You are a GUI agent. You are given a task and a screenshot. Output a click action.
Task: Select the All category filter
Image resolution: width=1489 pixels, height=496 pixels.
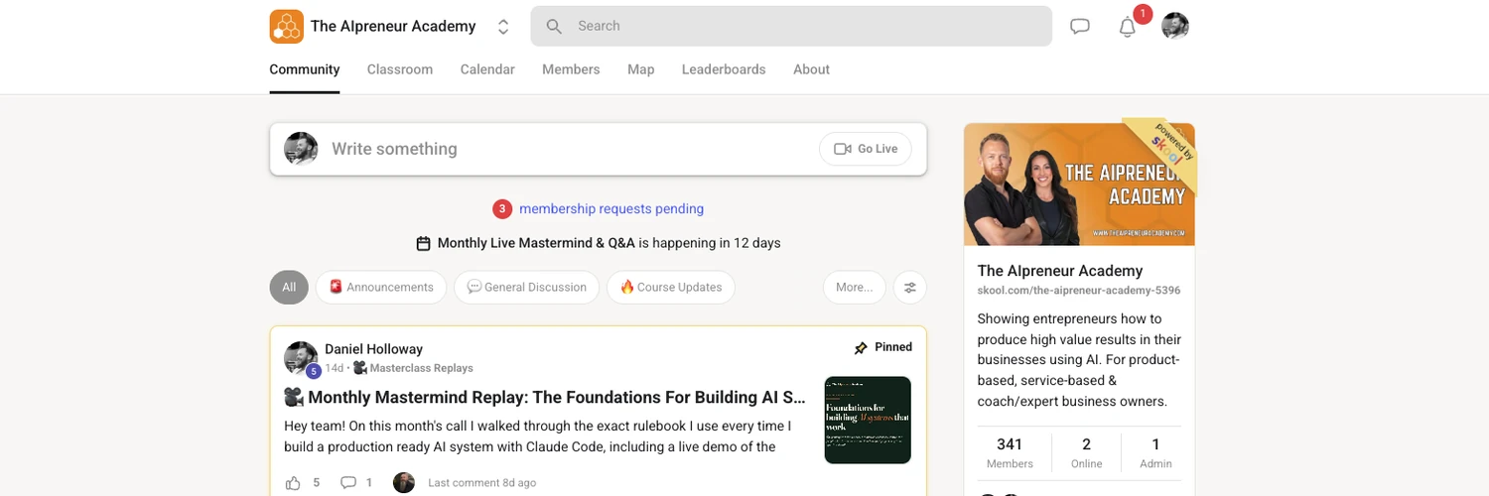[289, 287]
